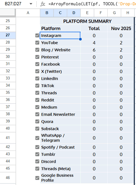
Task: Select the TikTok cell
Action: (x=60, y=86)
